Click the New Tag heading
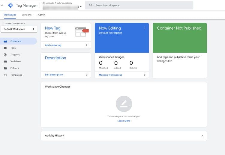Screen dimensions: 225x155 [53, 28]
